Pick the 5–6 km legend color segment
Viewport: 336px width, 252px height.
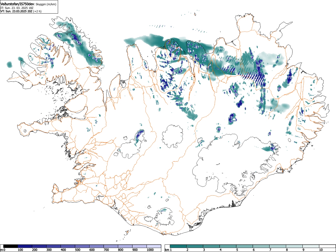(245, 246)
